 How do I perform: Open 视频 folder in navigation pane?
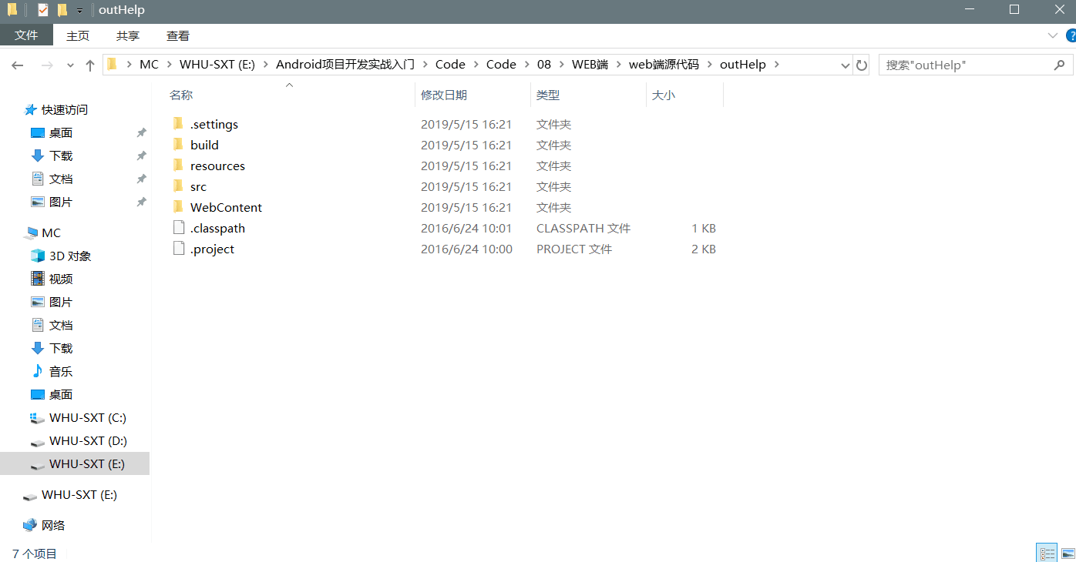pos(61,279)
